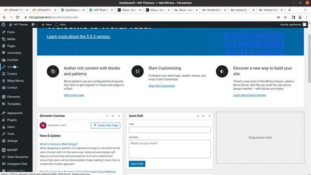The image size is (311, 175).
Task: Open Contact in the sidebar
Action: click(x=12, y=87)
